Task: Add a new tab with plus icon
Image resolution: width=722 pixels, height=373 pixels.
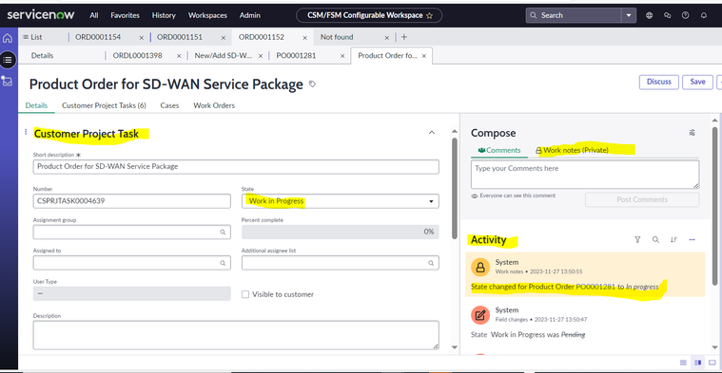Action: click(x=404, y=37)
